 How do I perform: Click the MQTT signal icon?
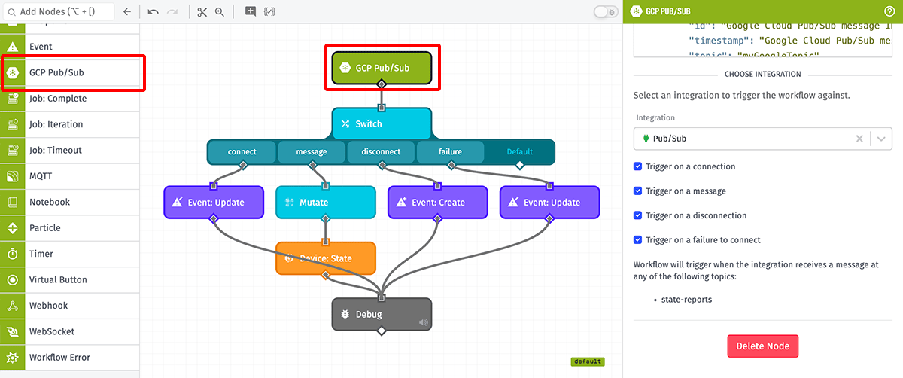(12, 176)
